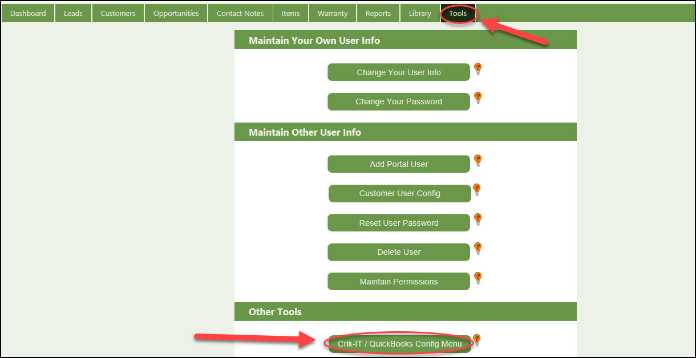The width and height of the screenshot is (696, 358).
Task: Open the Contact Notes tab
Action: (x=240, y=14)
